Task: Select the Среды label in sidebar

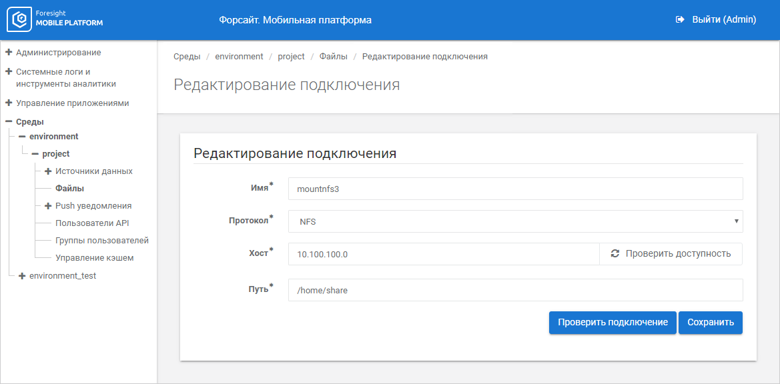Action: tap(30, 121)
